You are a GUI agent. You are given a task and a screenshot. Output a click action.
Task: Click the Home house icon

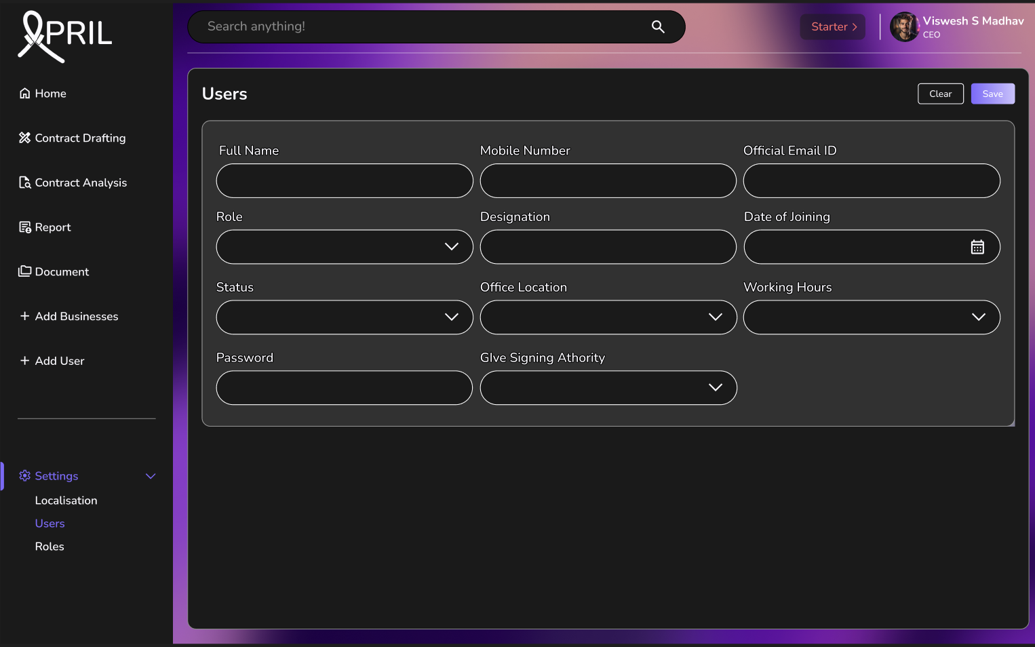[25, 94]
